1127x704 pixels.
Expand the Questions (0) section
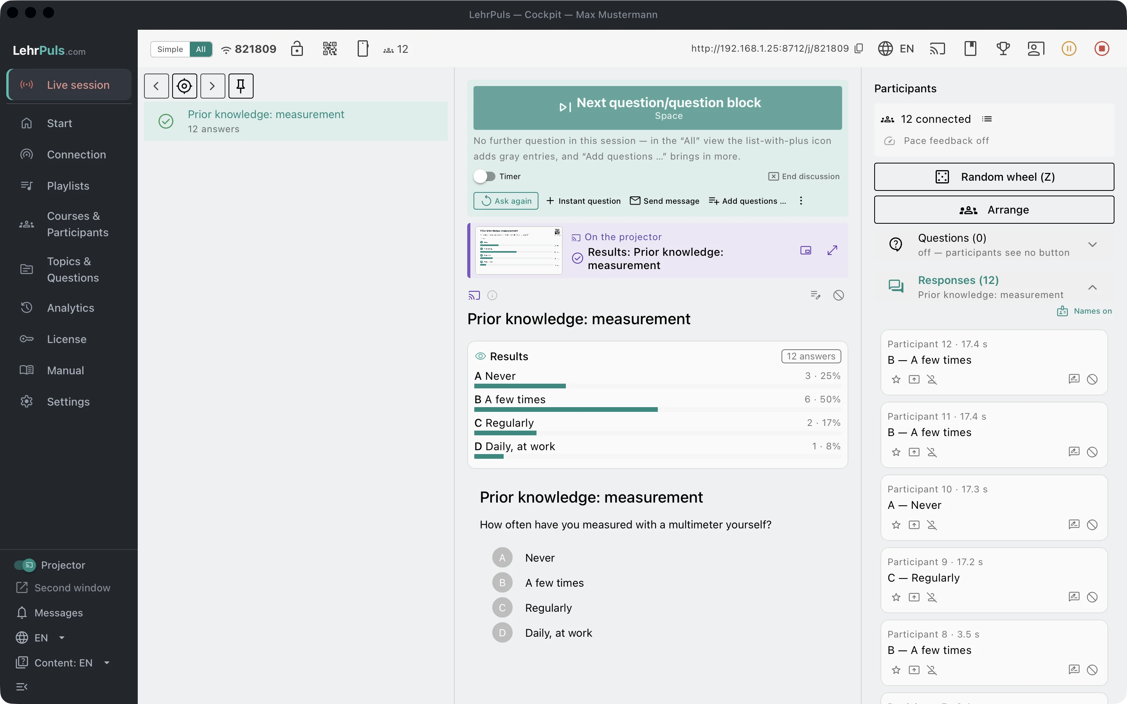[x=1092, y=245]
